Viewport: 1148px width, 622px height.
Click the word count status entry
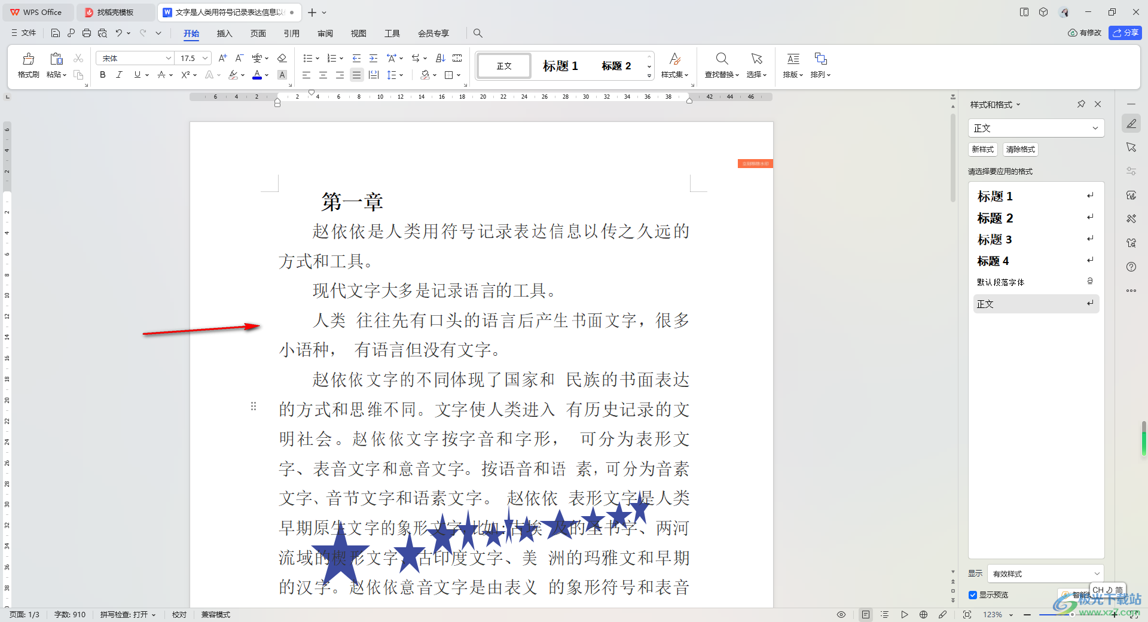click(70, 615)
